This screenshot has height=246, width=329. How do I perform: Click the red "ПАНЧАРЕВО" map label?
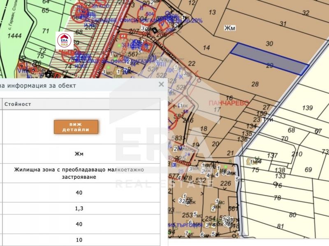229,103
